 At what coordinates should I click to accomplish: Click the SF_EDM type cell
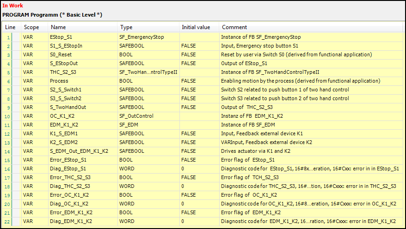(147, 125)
